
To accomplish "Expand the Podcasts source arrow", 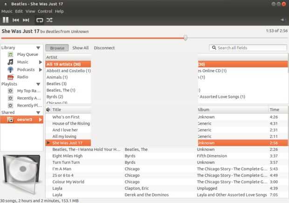I will (x=41, y=70).
